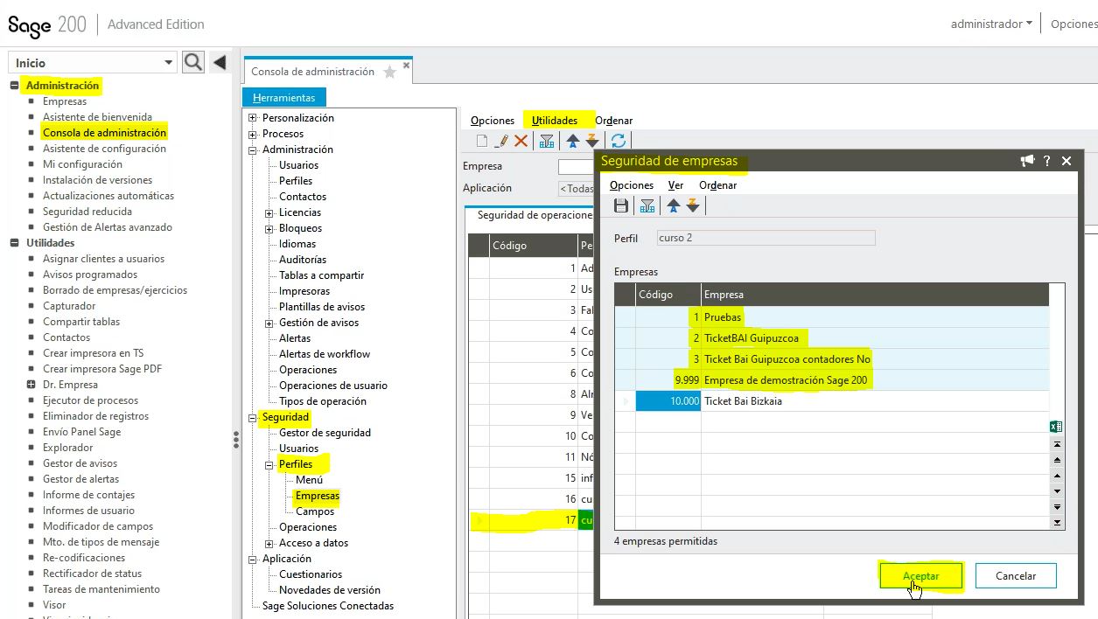This screenshot has width=1098, height=619.
Task: Select the Ticket Bai Bizkaia company row
Action: point(831,401)
